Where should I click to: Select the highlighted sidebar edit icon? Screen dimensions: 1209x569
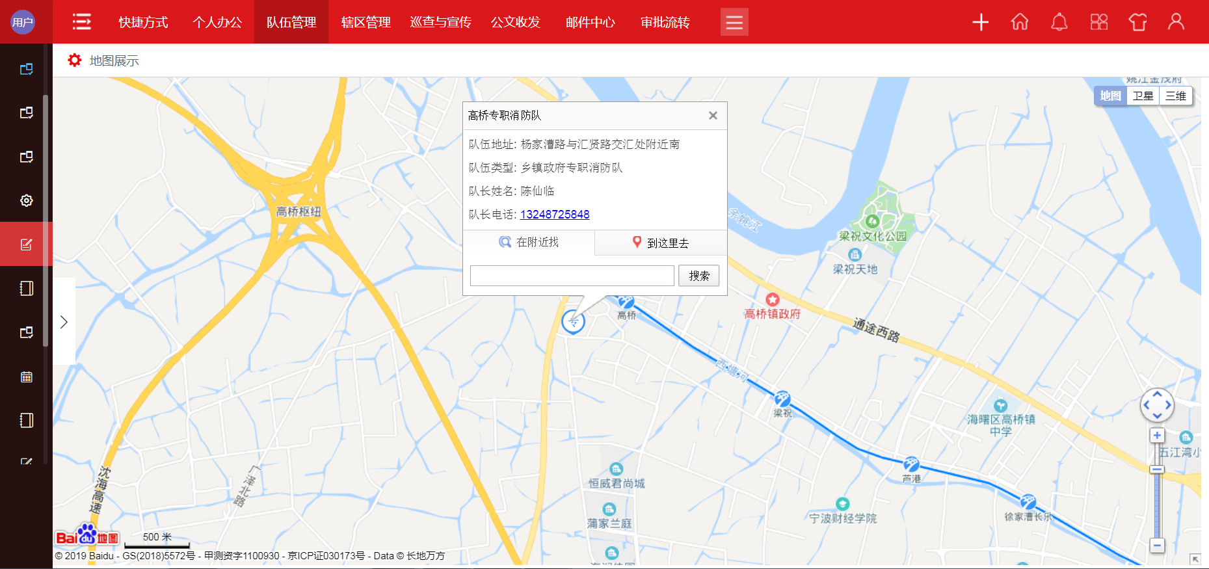click(26, 245)
